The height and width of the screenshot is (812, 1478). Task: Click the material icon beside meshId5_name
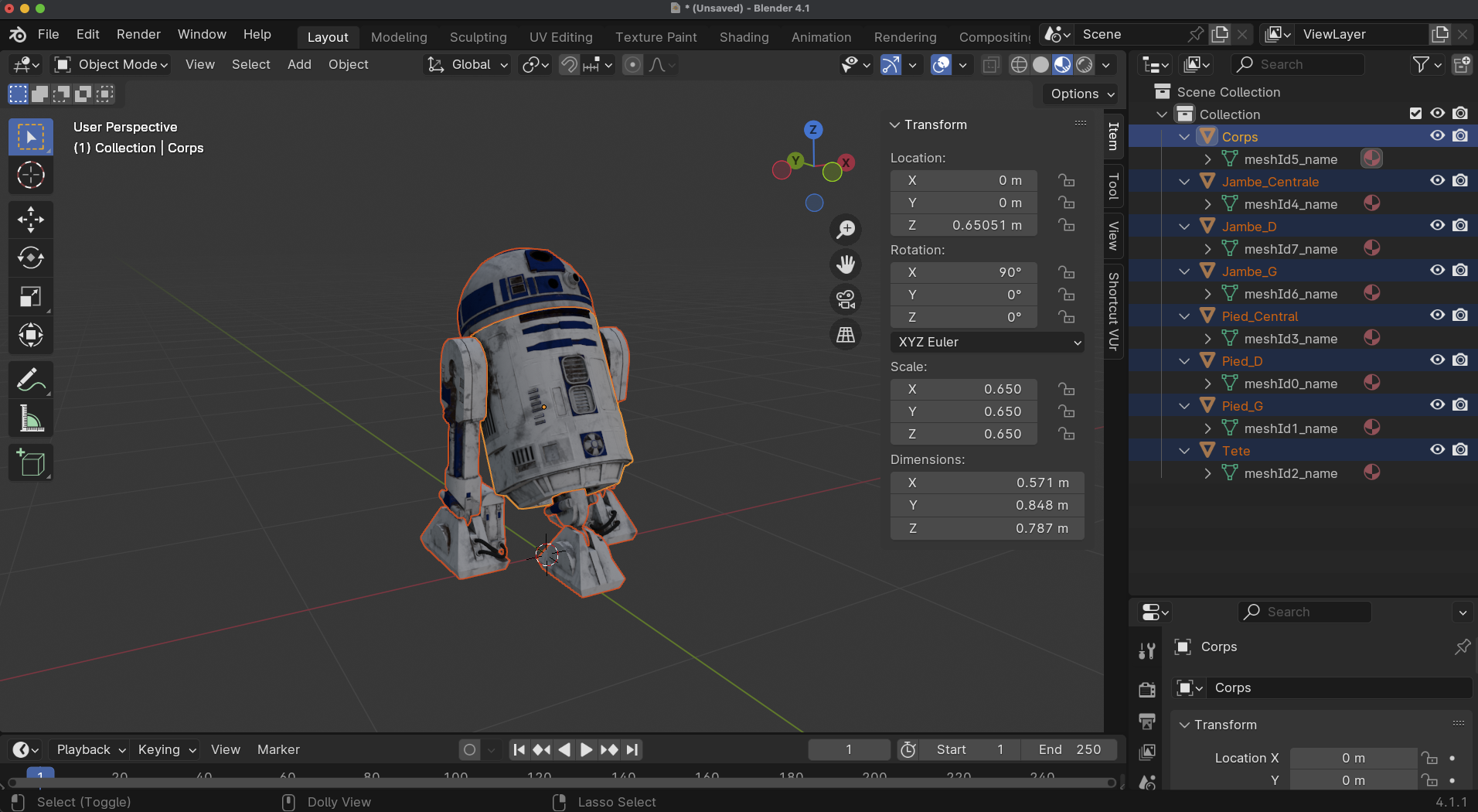(x=1372, y=159)
